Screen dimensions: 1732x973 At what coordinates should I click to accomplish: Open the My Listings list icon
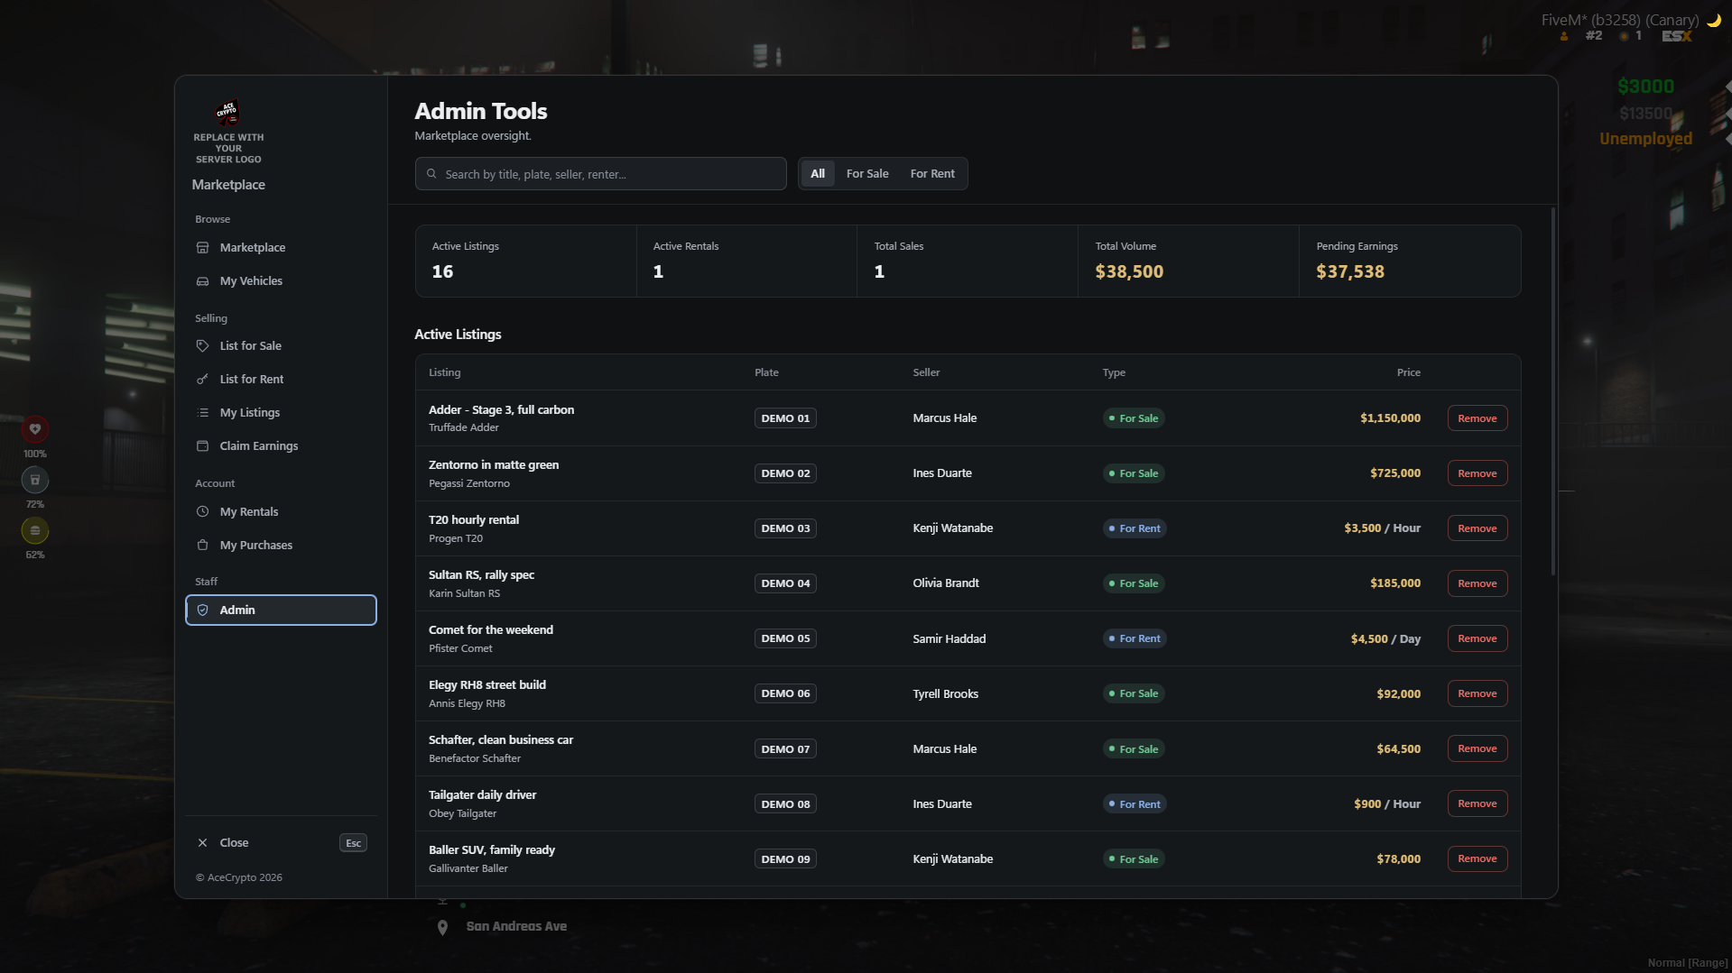(202, 412)
